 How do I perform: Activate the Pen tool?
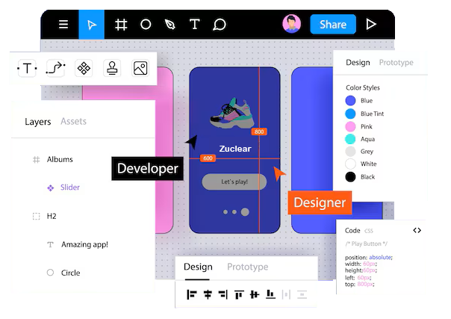[170, 25]
